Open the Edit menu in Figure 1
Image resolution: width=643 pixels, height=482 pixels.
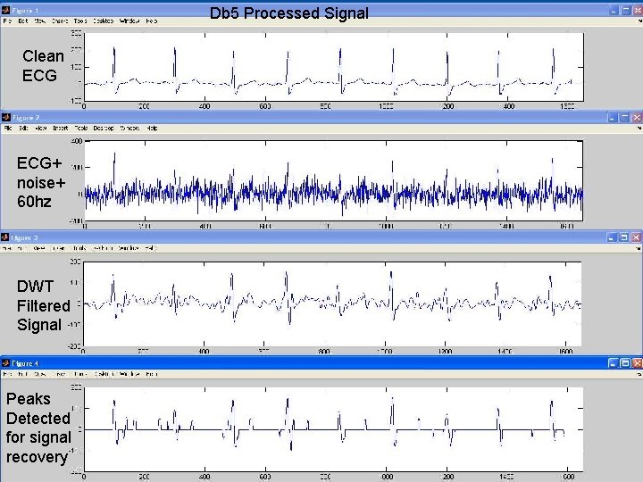point(23,21)
